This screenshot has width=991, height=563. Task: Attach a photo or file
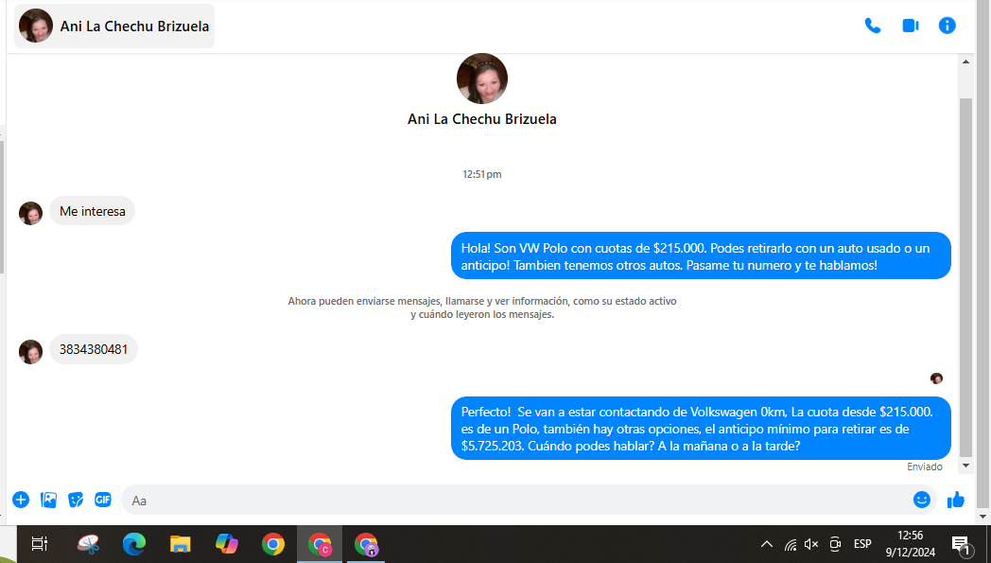[48, 500]
